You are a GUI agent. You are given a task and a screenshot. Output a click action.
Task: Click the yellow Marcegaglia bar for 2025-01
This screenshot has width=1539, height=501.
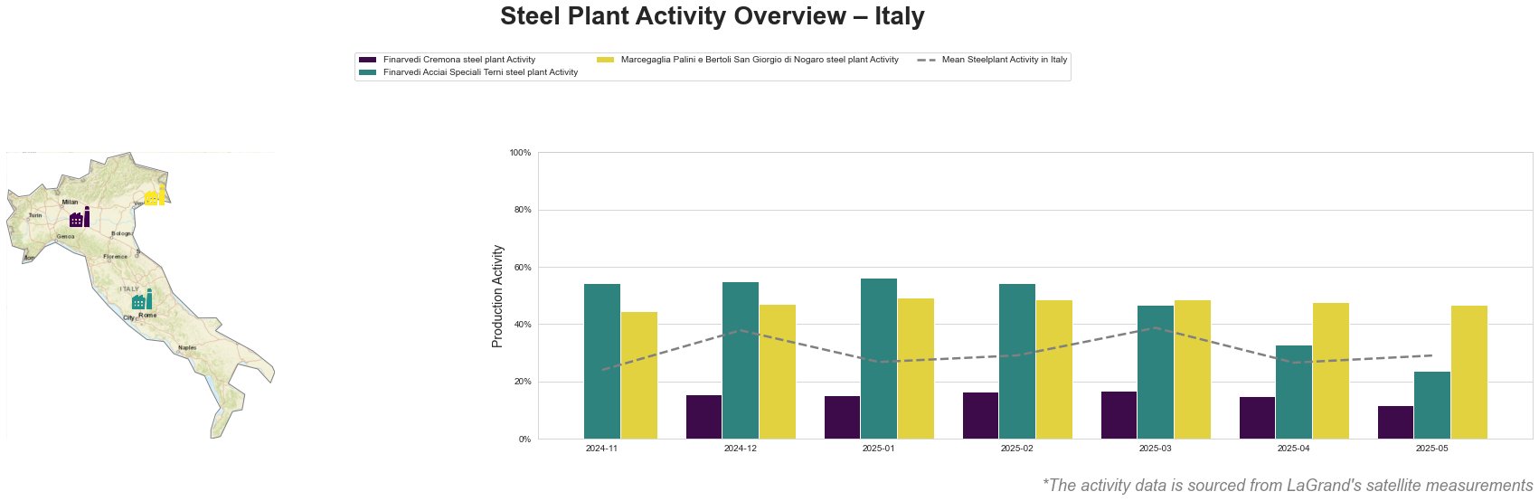point(916,369)
